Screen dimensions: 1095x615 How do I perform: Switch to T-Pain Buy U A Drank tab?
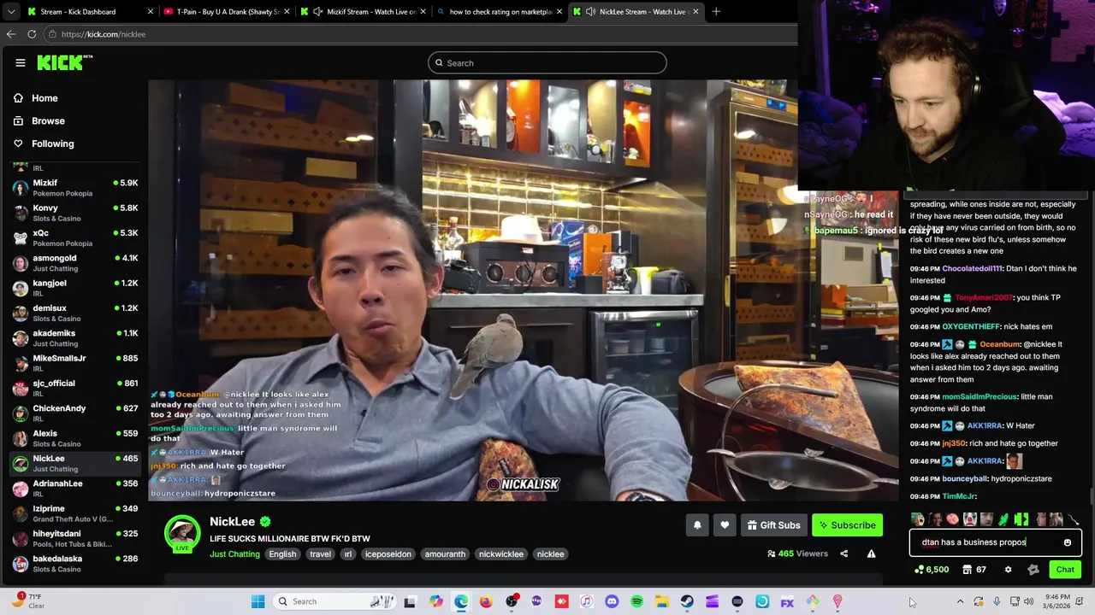click(x=226, y=12)
